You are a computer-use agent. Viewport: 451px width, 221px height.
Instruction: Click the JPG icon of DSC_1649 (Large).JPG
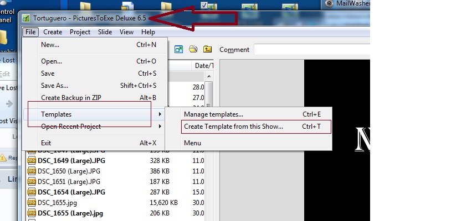tap(32, 161)
